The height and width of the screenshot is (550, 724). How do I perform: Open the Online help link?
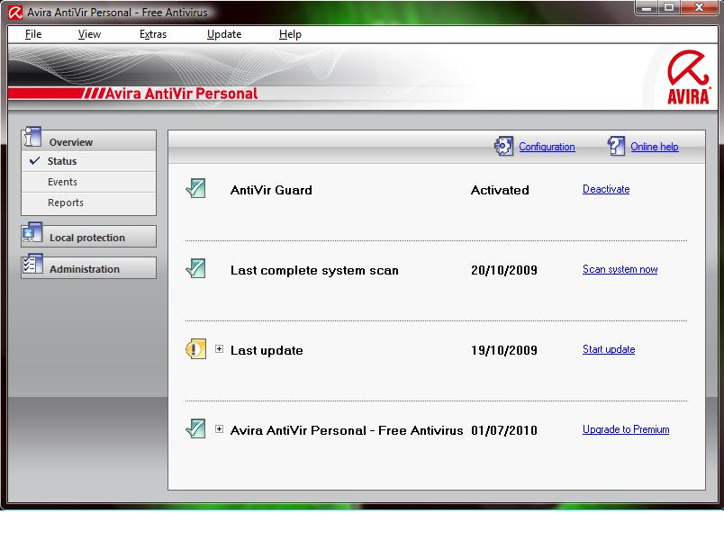point(655,147)
